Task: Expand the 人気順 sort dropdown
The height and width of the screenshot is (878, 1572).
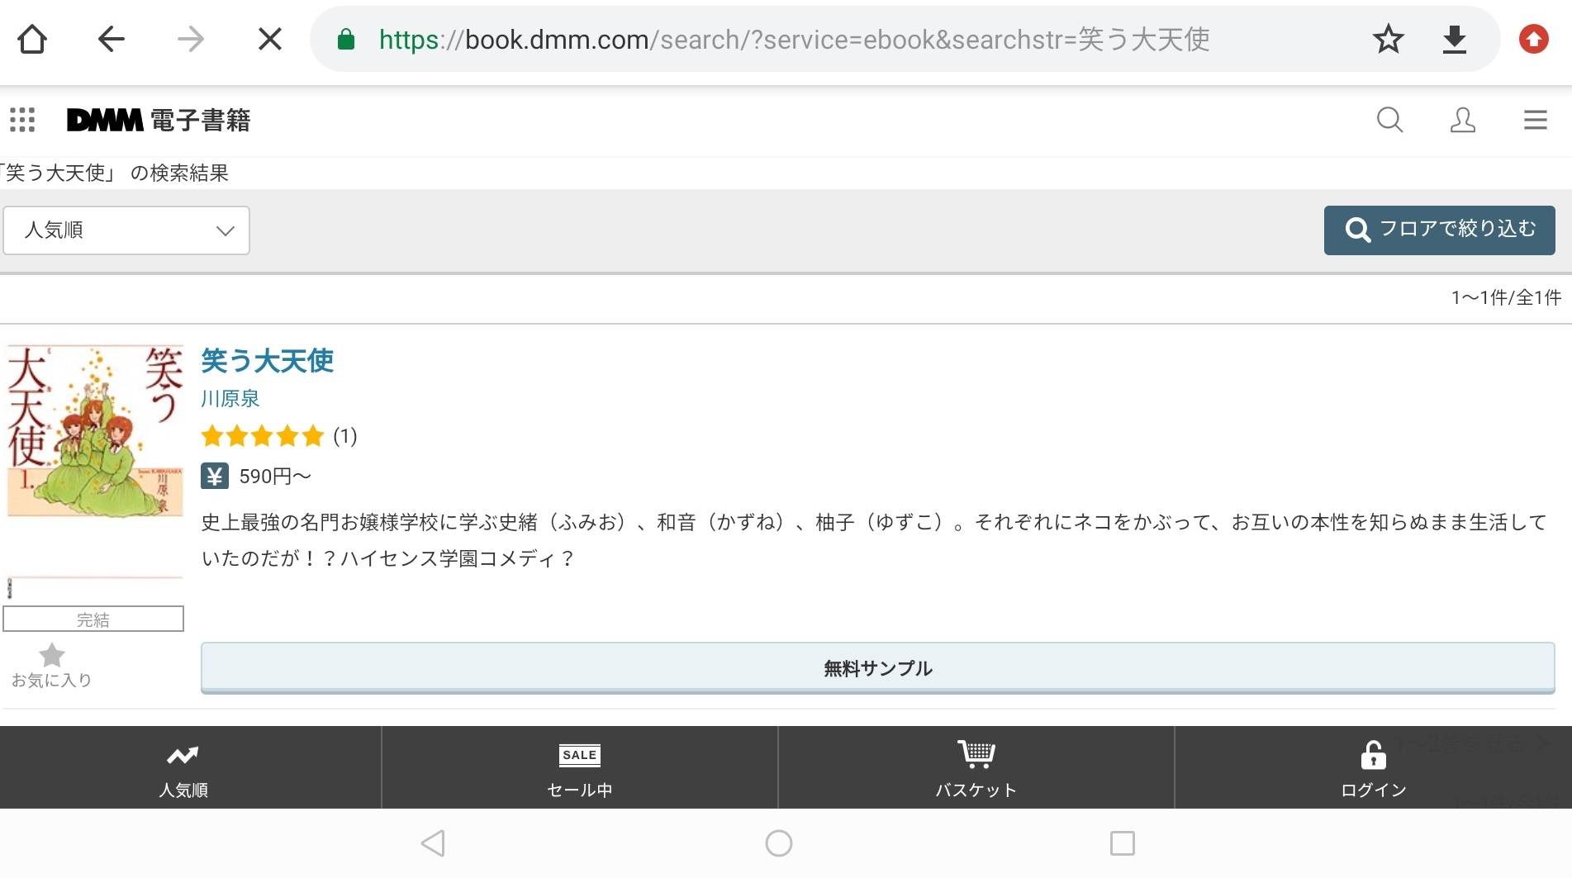Action: pyautogui.click(x=126, y=230)
